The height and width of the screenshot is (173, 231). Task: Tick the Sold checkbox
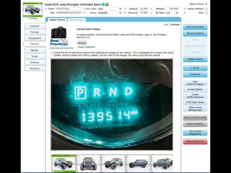click(x=206, y=13)
